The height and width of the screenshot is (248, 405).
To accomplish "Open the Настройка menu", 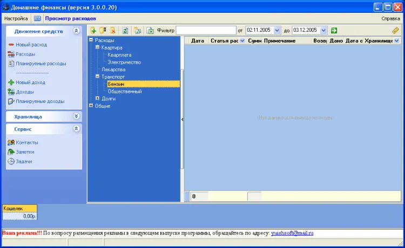I will [x=16, y=18].
